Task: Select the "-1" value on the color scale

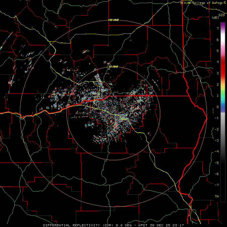Action: pos(217,118)
